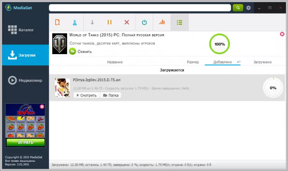Sort by the Загружено column header
Image resolution: width=288 pixels, height=171 pixels.
[x=263, y=62]
